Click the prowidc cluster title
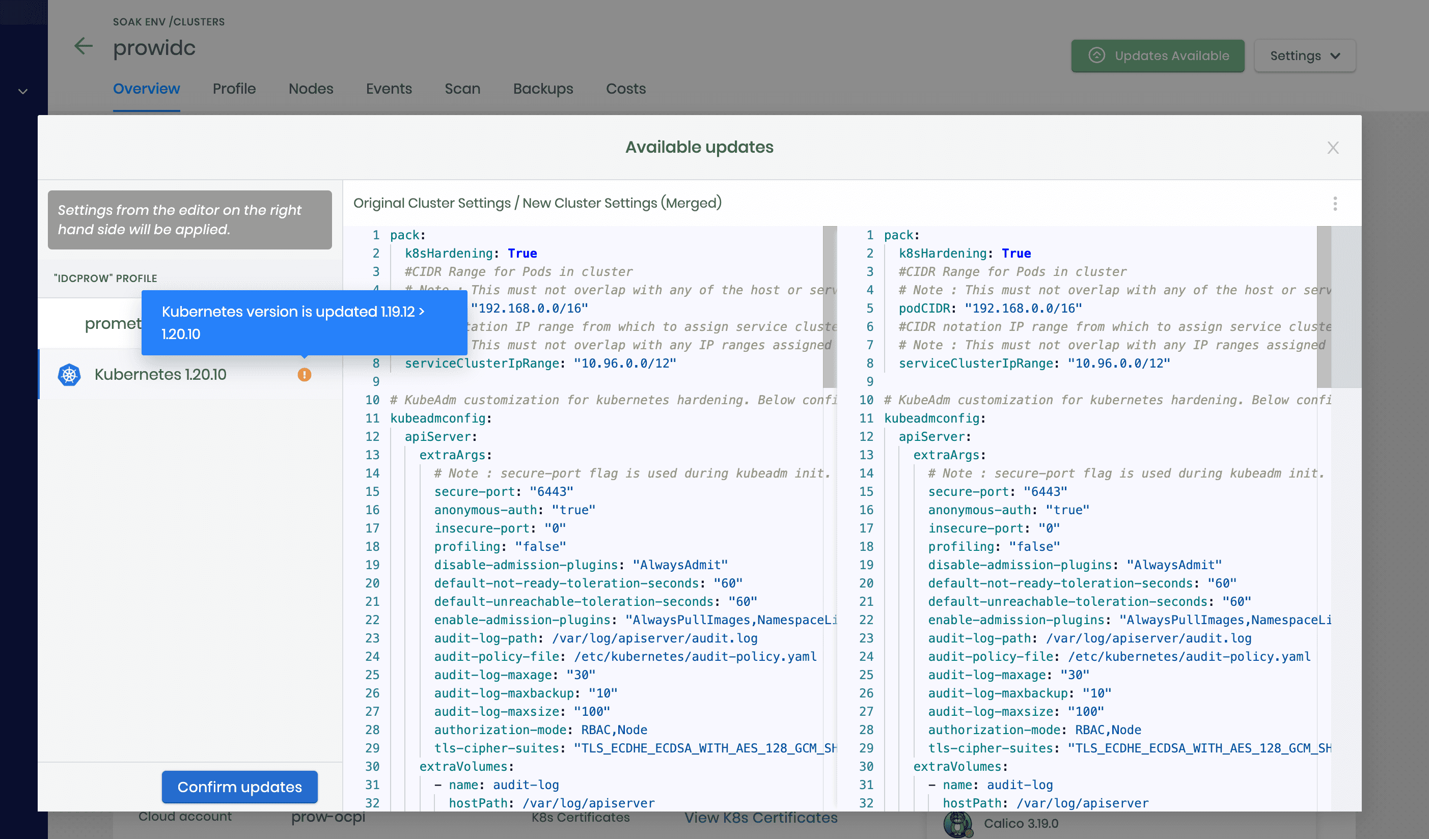The height and width of the screenshot is (839, 1429). pyautogui.click(x=154, y=48)
